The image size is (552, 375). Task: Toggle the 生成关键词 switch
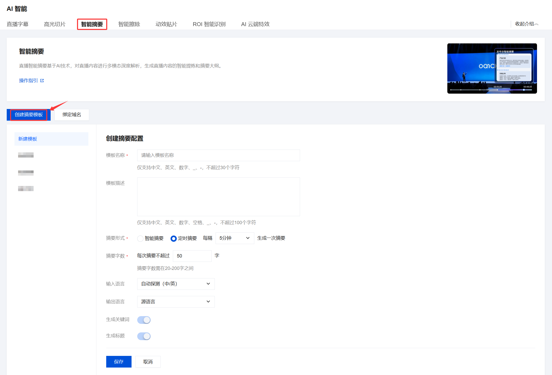[x=144, y=320]
